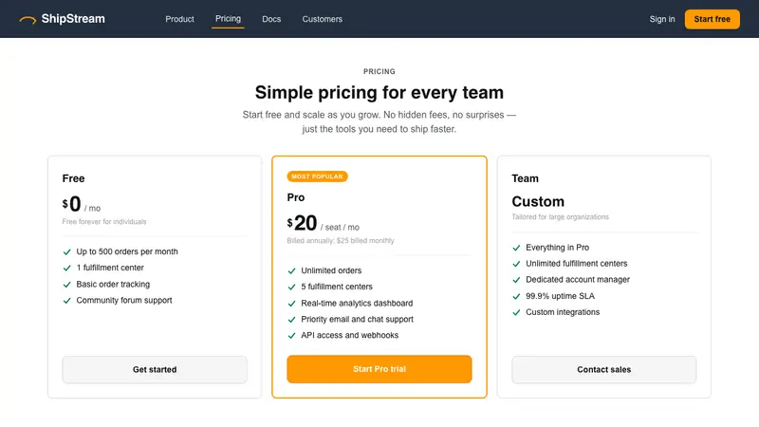Click checkmark beside Dedicated account manager
The height and width of the screenshot is (427, 759).
516,280
